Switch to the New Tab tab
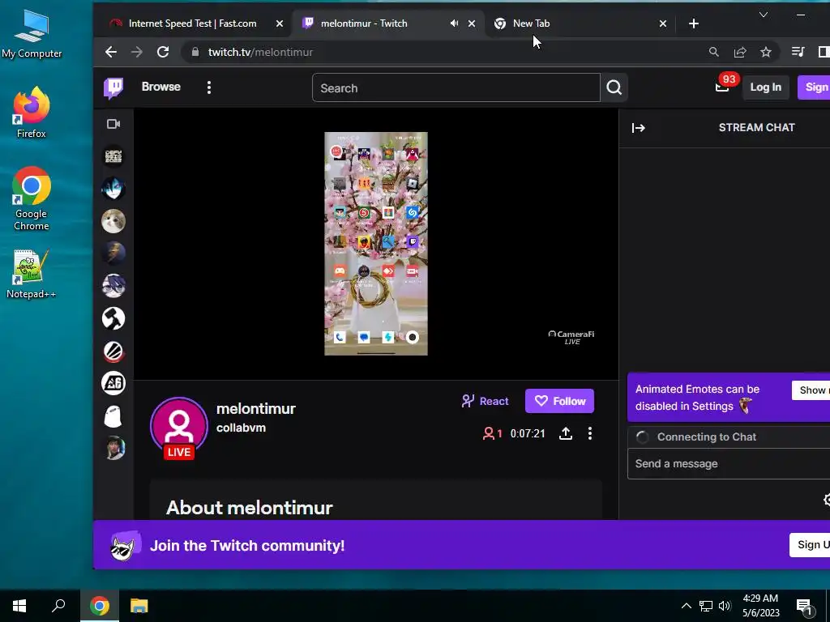 pos(531,23)
